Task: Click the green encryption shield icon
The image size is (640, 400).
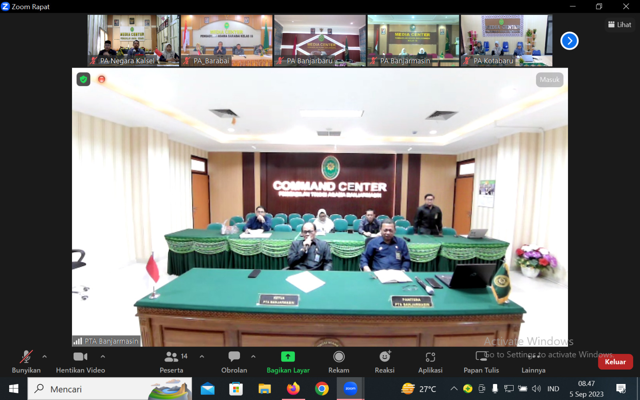Action: pos(83,79)
